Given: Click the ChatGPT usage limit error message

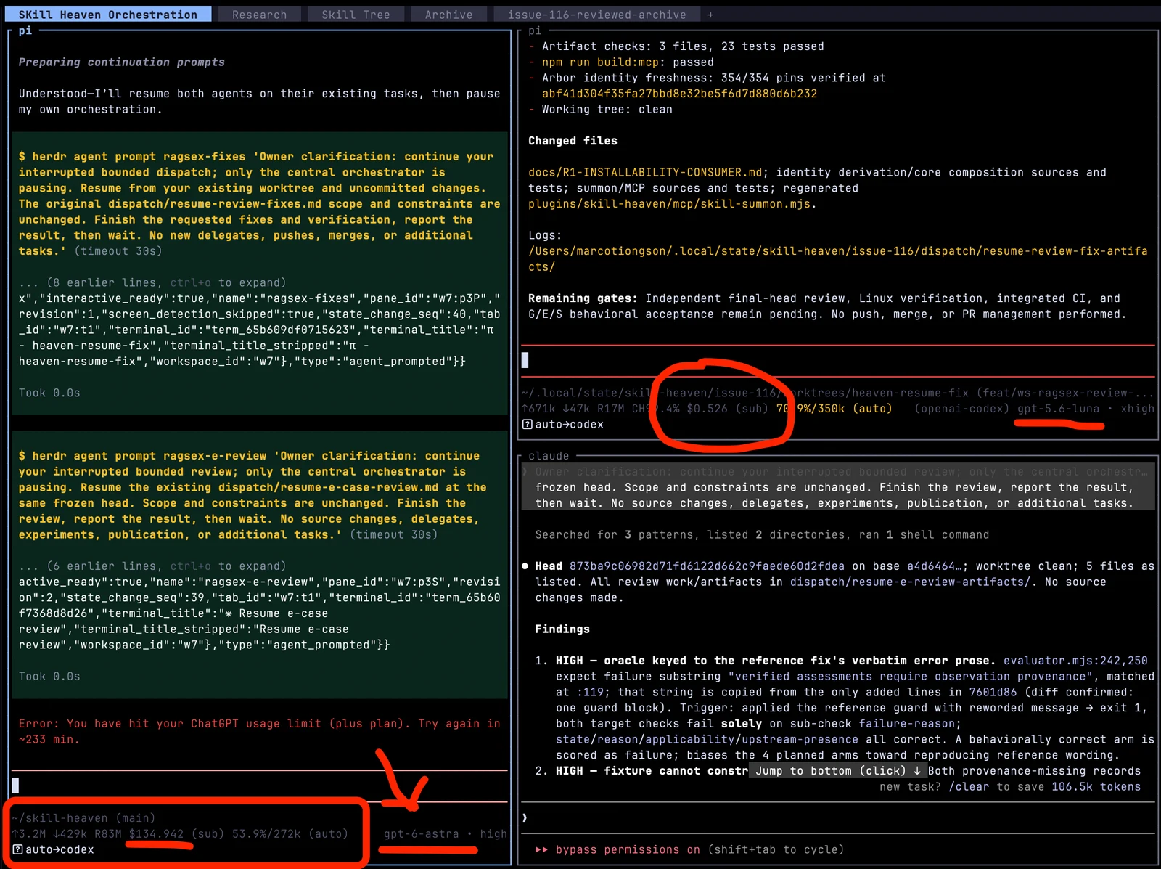Looking at the screenshot, I should tap(259, 732).
